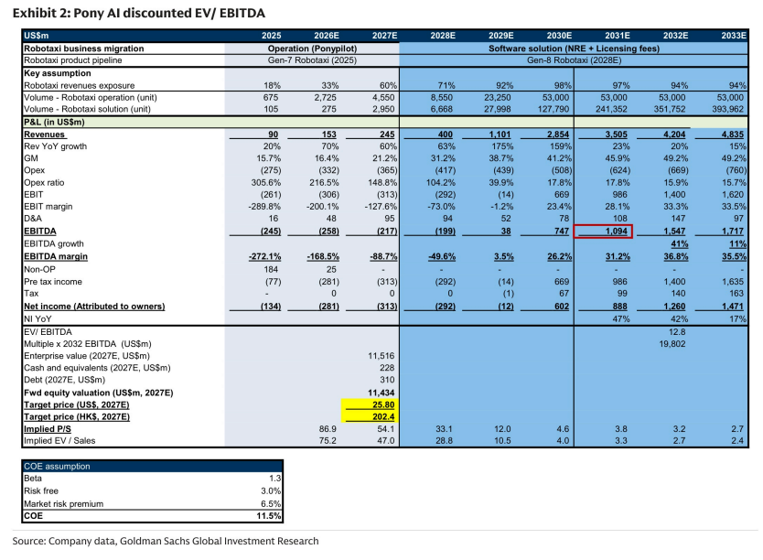Click the 'Risk free' row label
The width and height of the screenshot is (763, 560).
41,490
